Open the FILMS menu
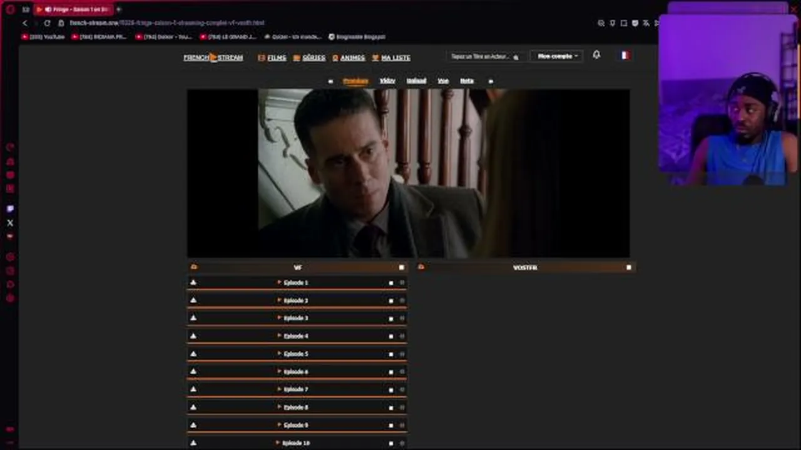The width and height of the screenshot is (801, 450). point(272,57)
